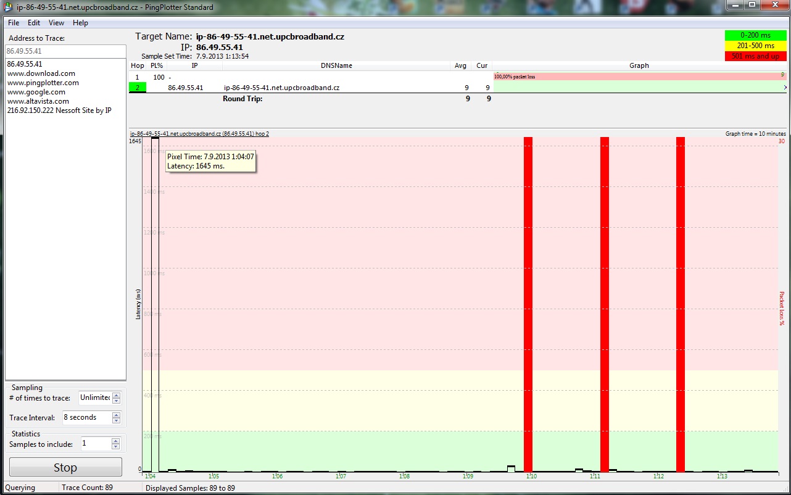Click the target name ip-86-49-55-41.net.upcbroadband.cz heading
This screenshot has width=791, height=495.
(270, 36)
